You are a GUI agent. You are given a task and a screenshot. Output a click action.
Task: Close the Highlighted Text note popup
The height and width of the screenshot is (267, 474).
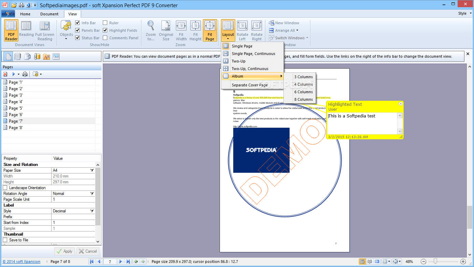pos(401,104)
